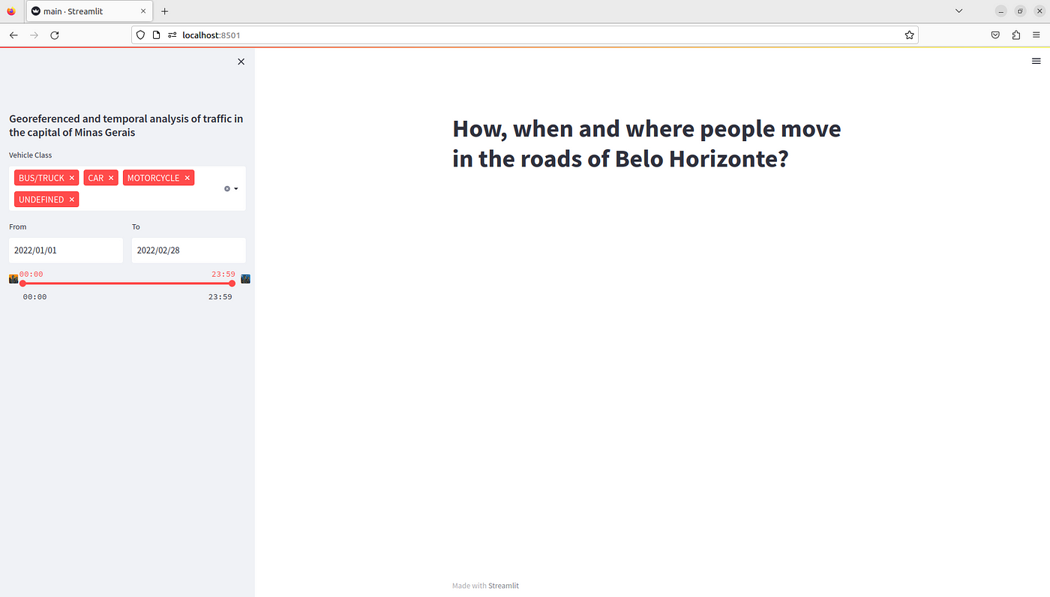1050x597 pixels.
Task: Remove the CAR tag
Action: point(111,178)
